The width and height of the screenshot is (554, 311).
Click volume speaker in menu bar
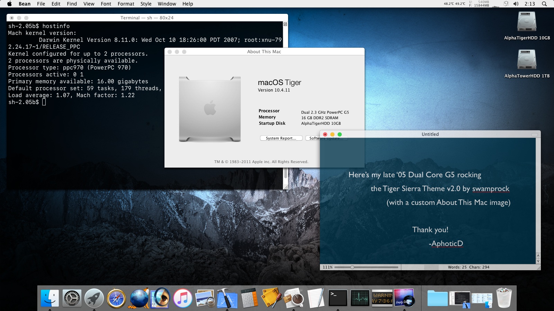[516, 4]
